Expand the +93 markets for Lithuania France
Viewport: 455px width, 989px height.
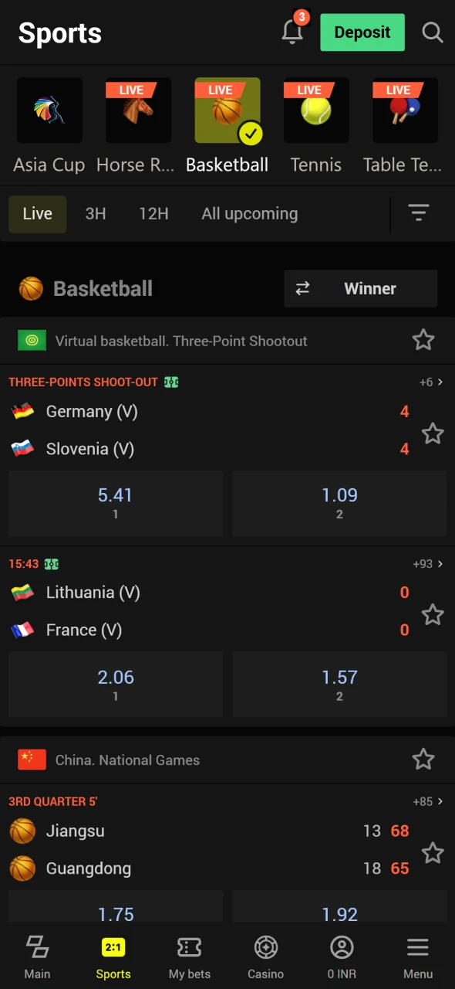pyautogui.click(x=430, y=564)
